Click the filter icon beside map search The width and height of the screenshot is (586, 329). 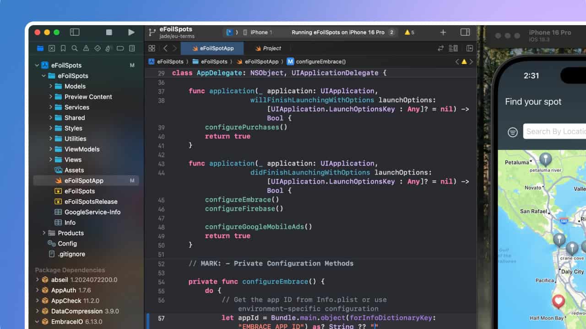pos(513,132)
